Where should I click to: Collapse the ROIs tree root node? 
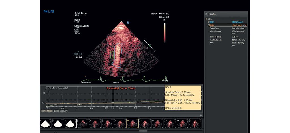[x=206, y=19]
